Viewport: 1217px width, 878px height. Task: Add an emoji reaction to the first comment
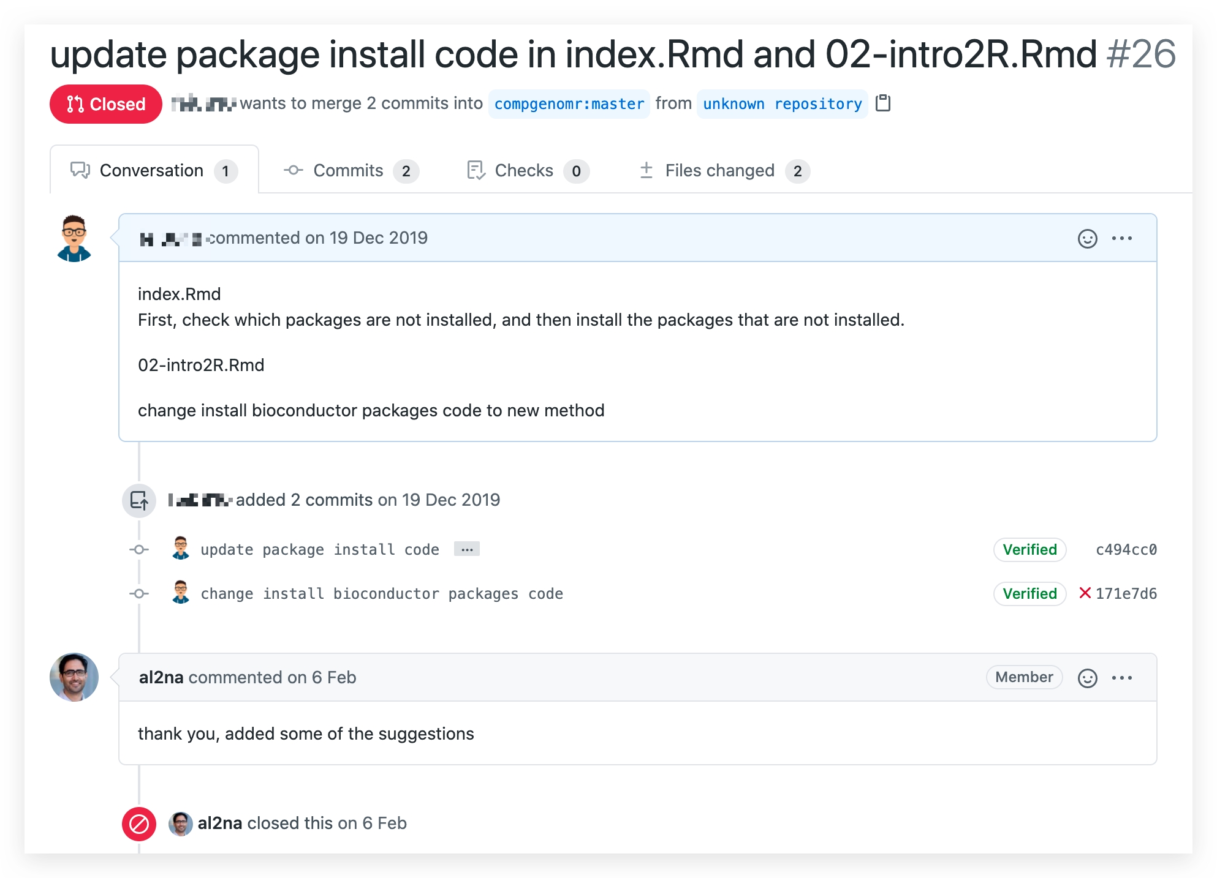coord(1087,238)
